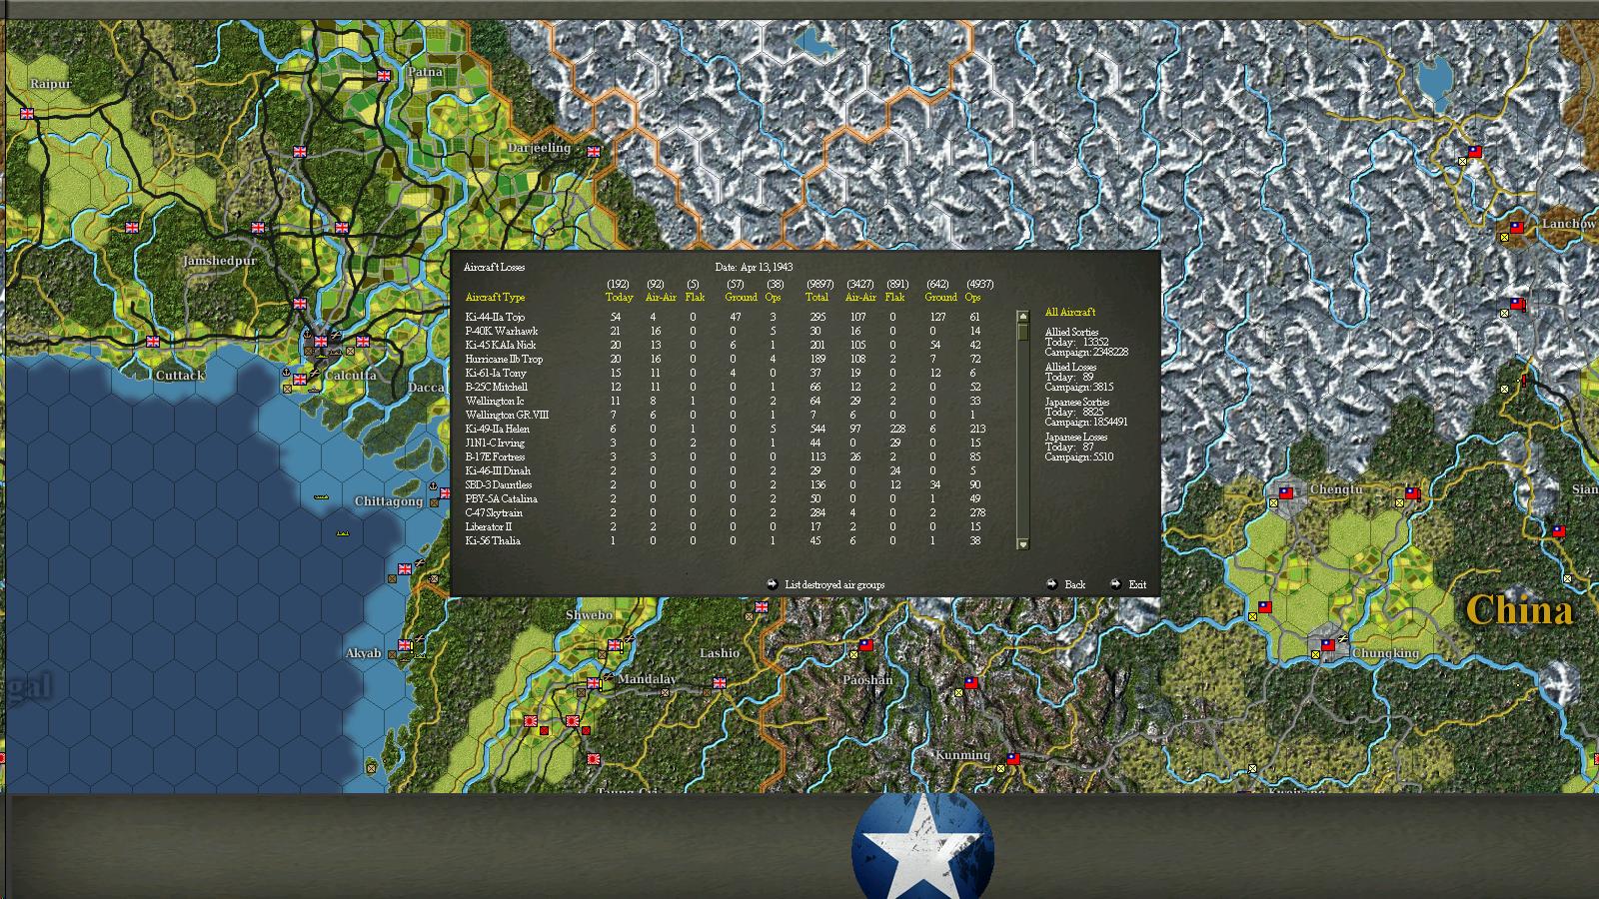The width and height of the screenshot is (1599, 899).
Task: Select the British flag base at Patna
Action: [383, 75]
